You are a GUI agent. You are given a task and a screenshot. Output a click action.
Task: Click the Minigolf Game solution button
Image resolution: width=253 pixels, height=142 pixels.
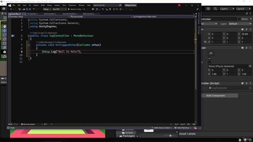pos(130,5)
